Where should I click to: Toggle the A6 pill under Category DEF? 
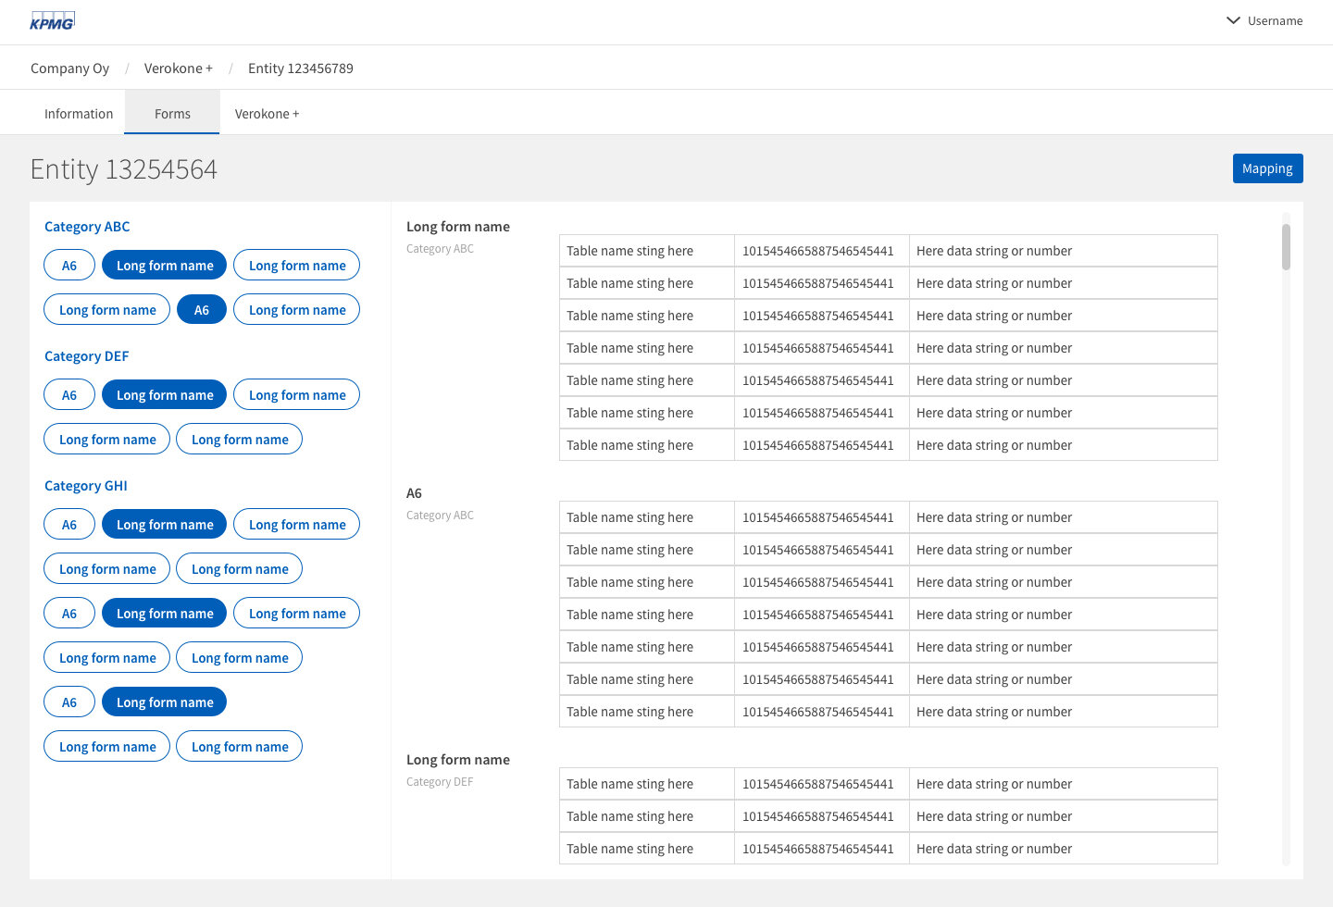(69, 395)
